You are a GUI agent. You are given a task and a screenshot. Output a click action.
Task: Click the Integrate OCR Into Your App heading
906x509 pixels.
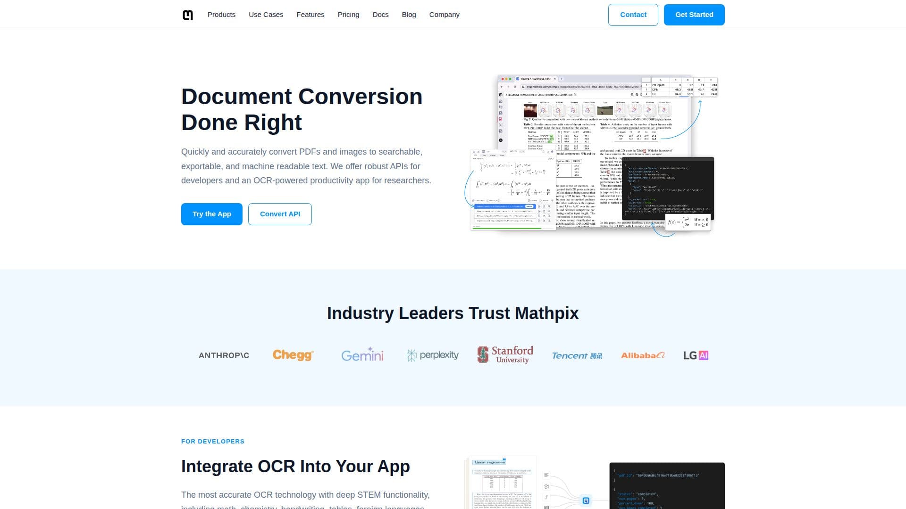pos(295,467)
